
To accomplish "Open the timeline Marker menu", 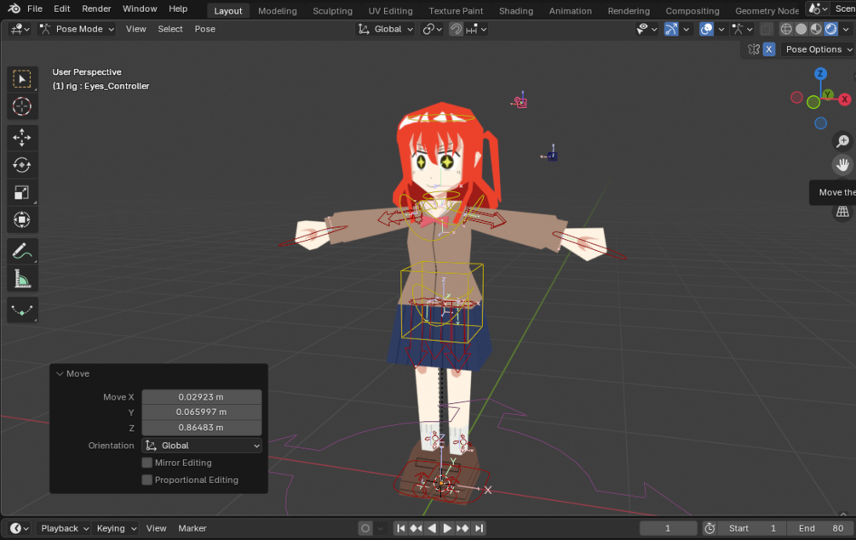I will (192, 528).
